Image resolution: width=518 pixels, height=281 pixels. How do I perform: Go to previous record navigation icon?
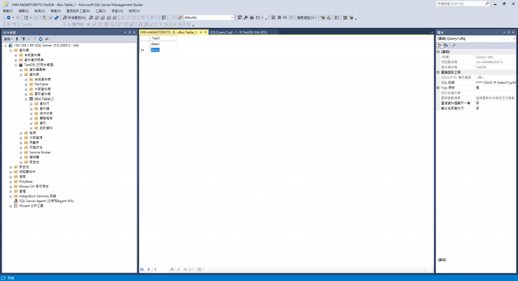click(148, 269)
